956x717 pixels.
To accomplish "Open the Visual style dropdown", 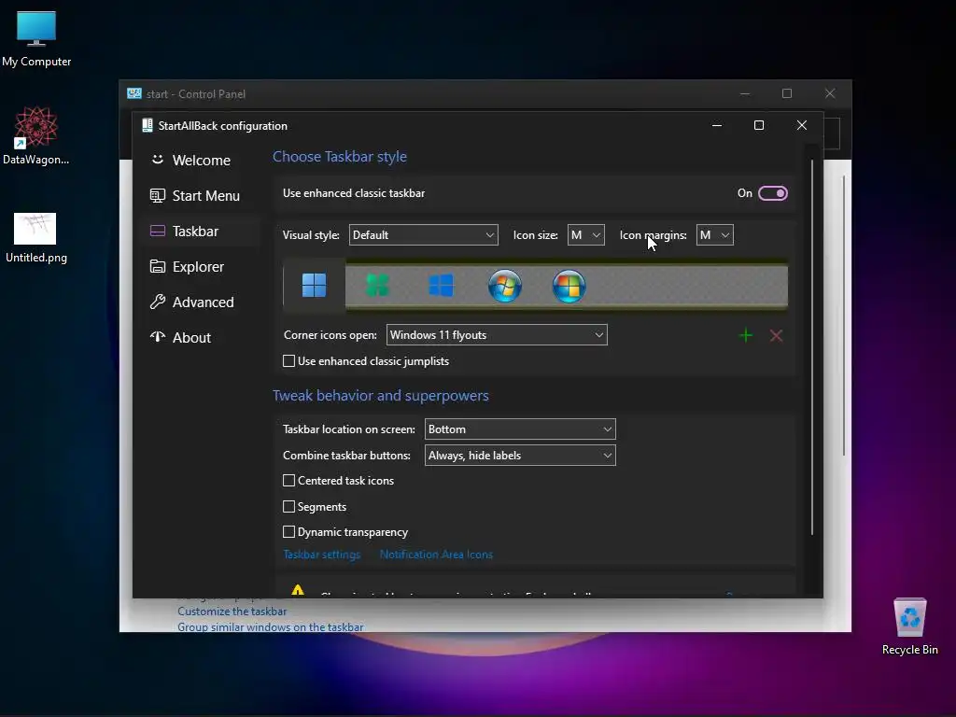I will coord(423,234).
